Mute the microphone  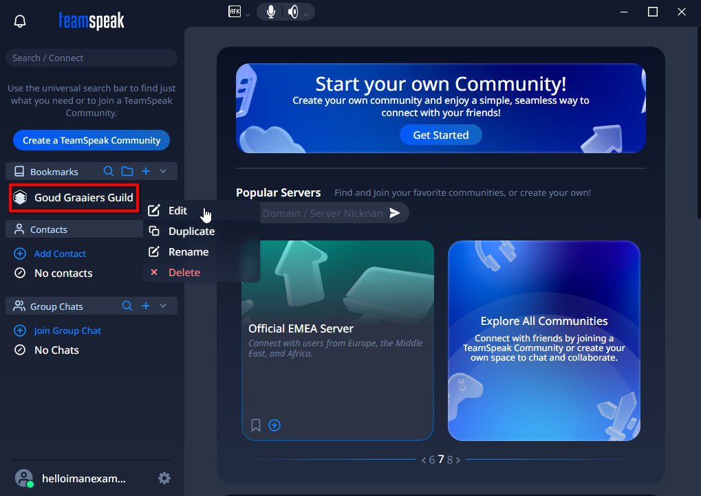[271, 12]
